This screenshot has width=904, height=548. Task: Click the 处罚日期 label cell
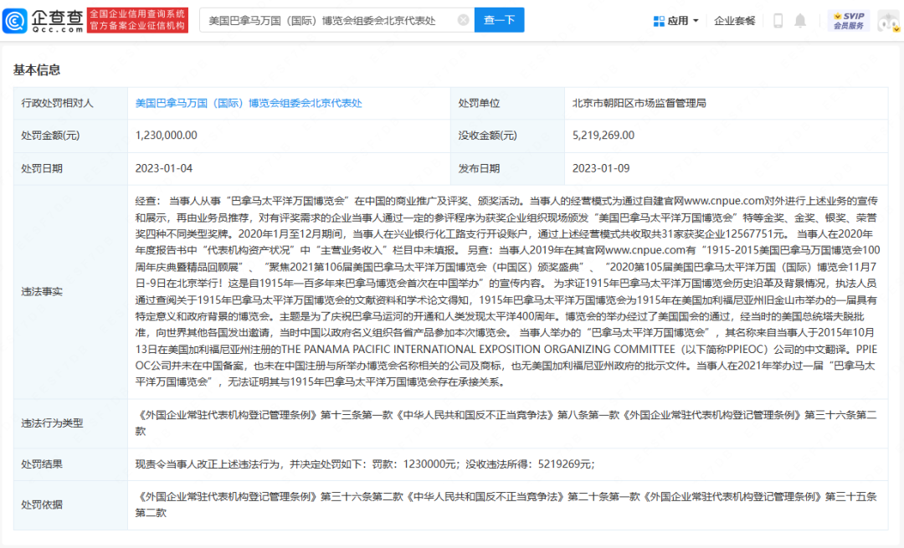click(70, 168)
